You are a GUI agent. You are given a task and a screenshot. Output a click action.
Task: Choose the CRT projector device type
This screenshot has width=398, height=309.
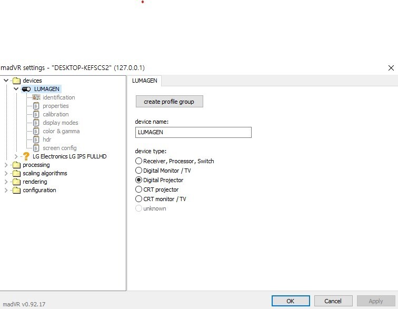(139, 190)
